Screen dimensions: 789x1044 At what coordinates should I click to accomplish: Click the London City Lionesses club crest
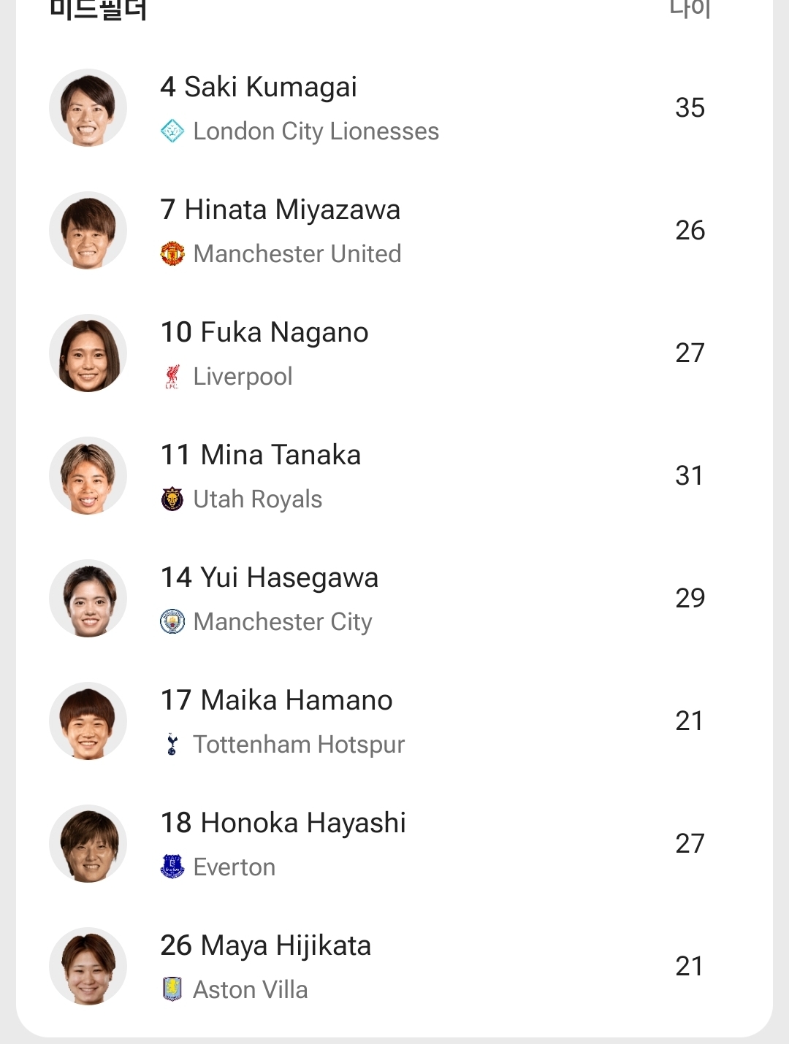172,131
